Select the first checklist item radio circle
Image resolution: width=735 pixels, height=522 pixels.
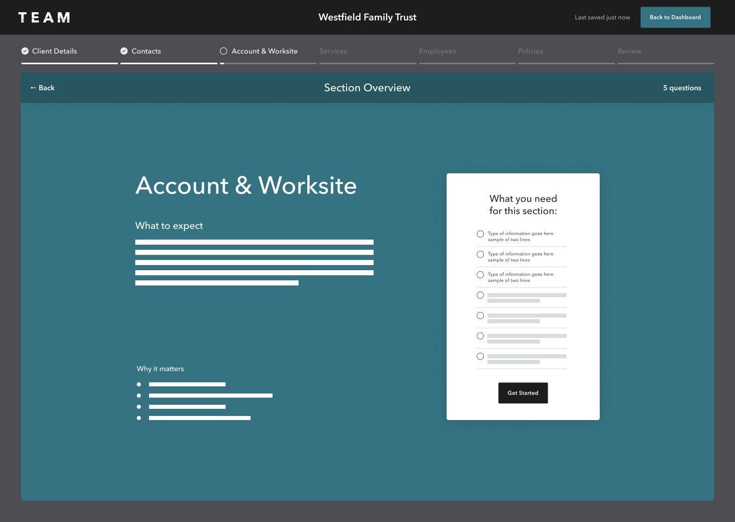(x=480, y=234)
